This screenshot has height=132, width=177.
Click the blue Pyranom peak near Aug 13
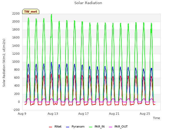tap(51, 62)
